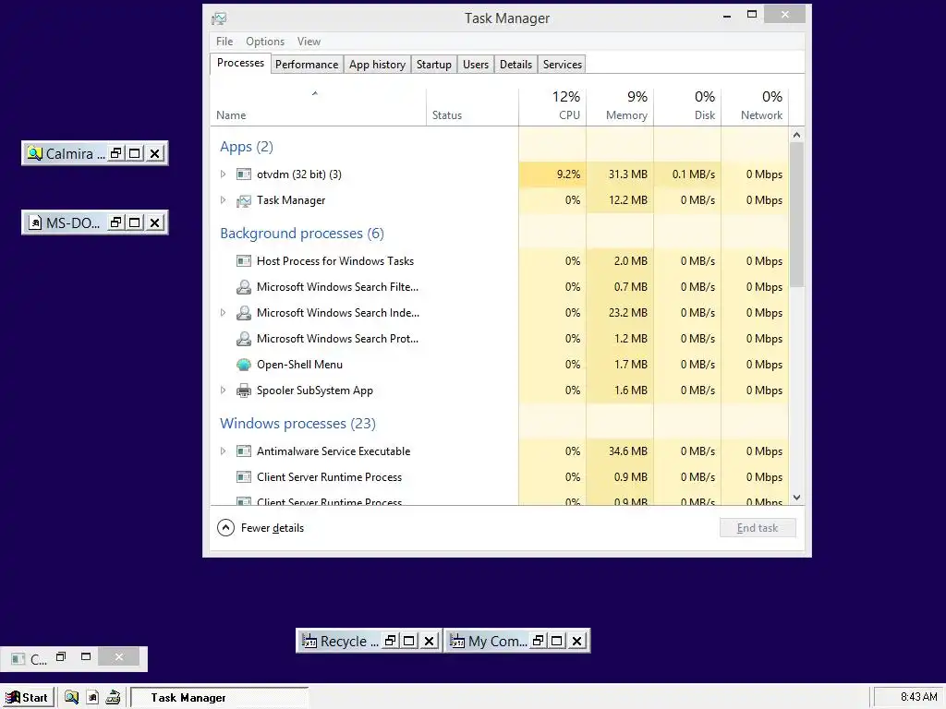Restore the Calmira minimized window
The height and width of the screenshot is (709, 946).
click(115, 153)
